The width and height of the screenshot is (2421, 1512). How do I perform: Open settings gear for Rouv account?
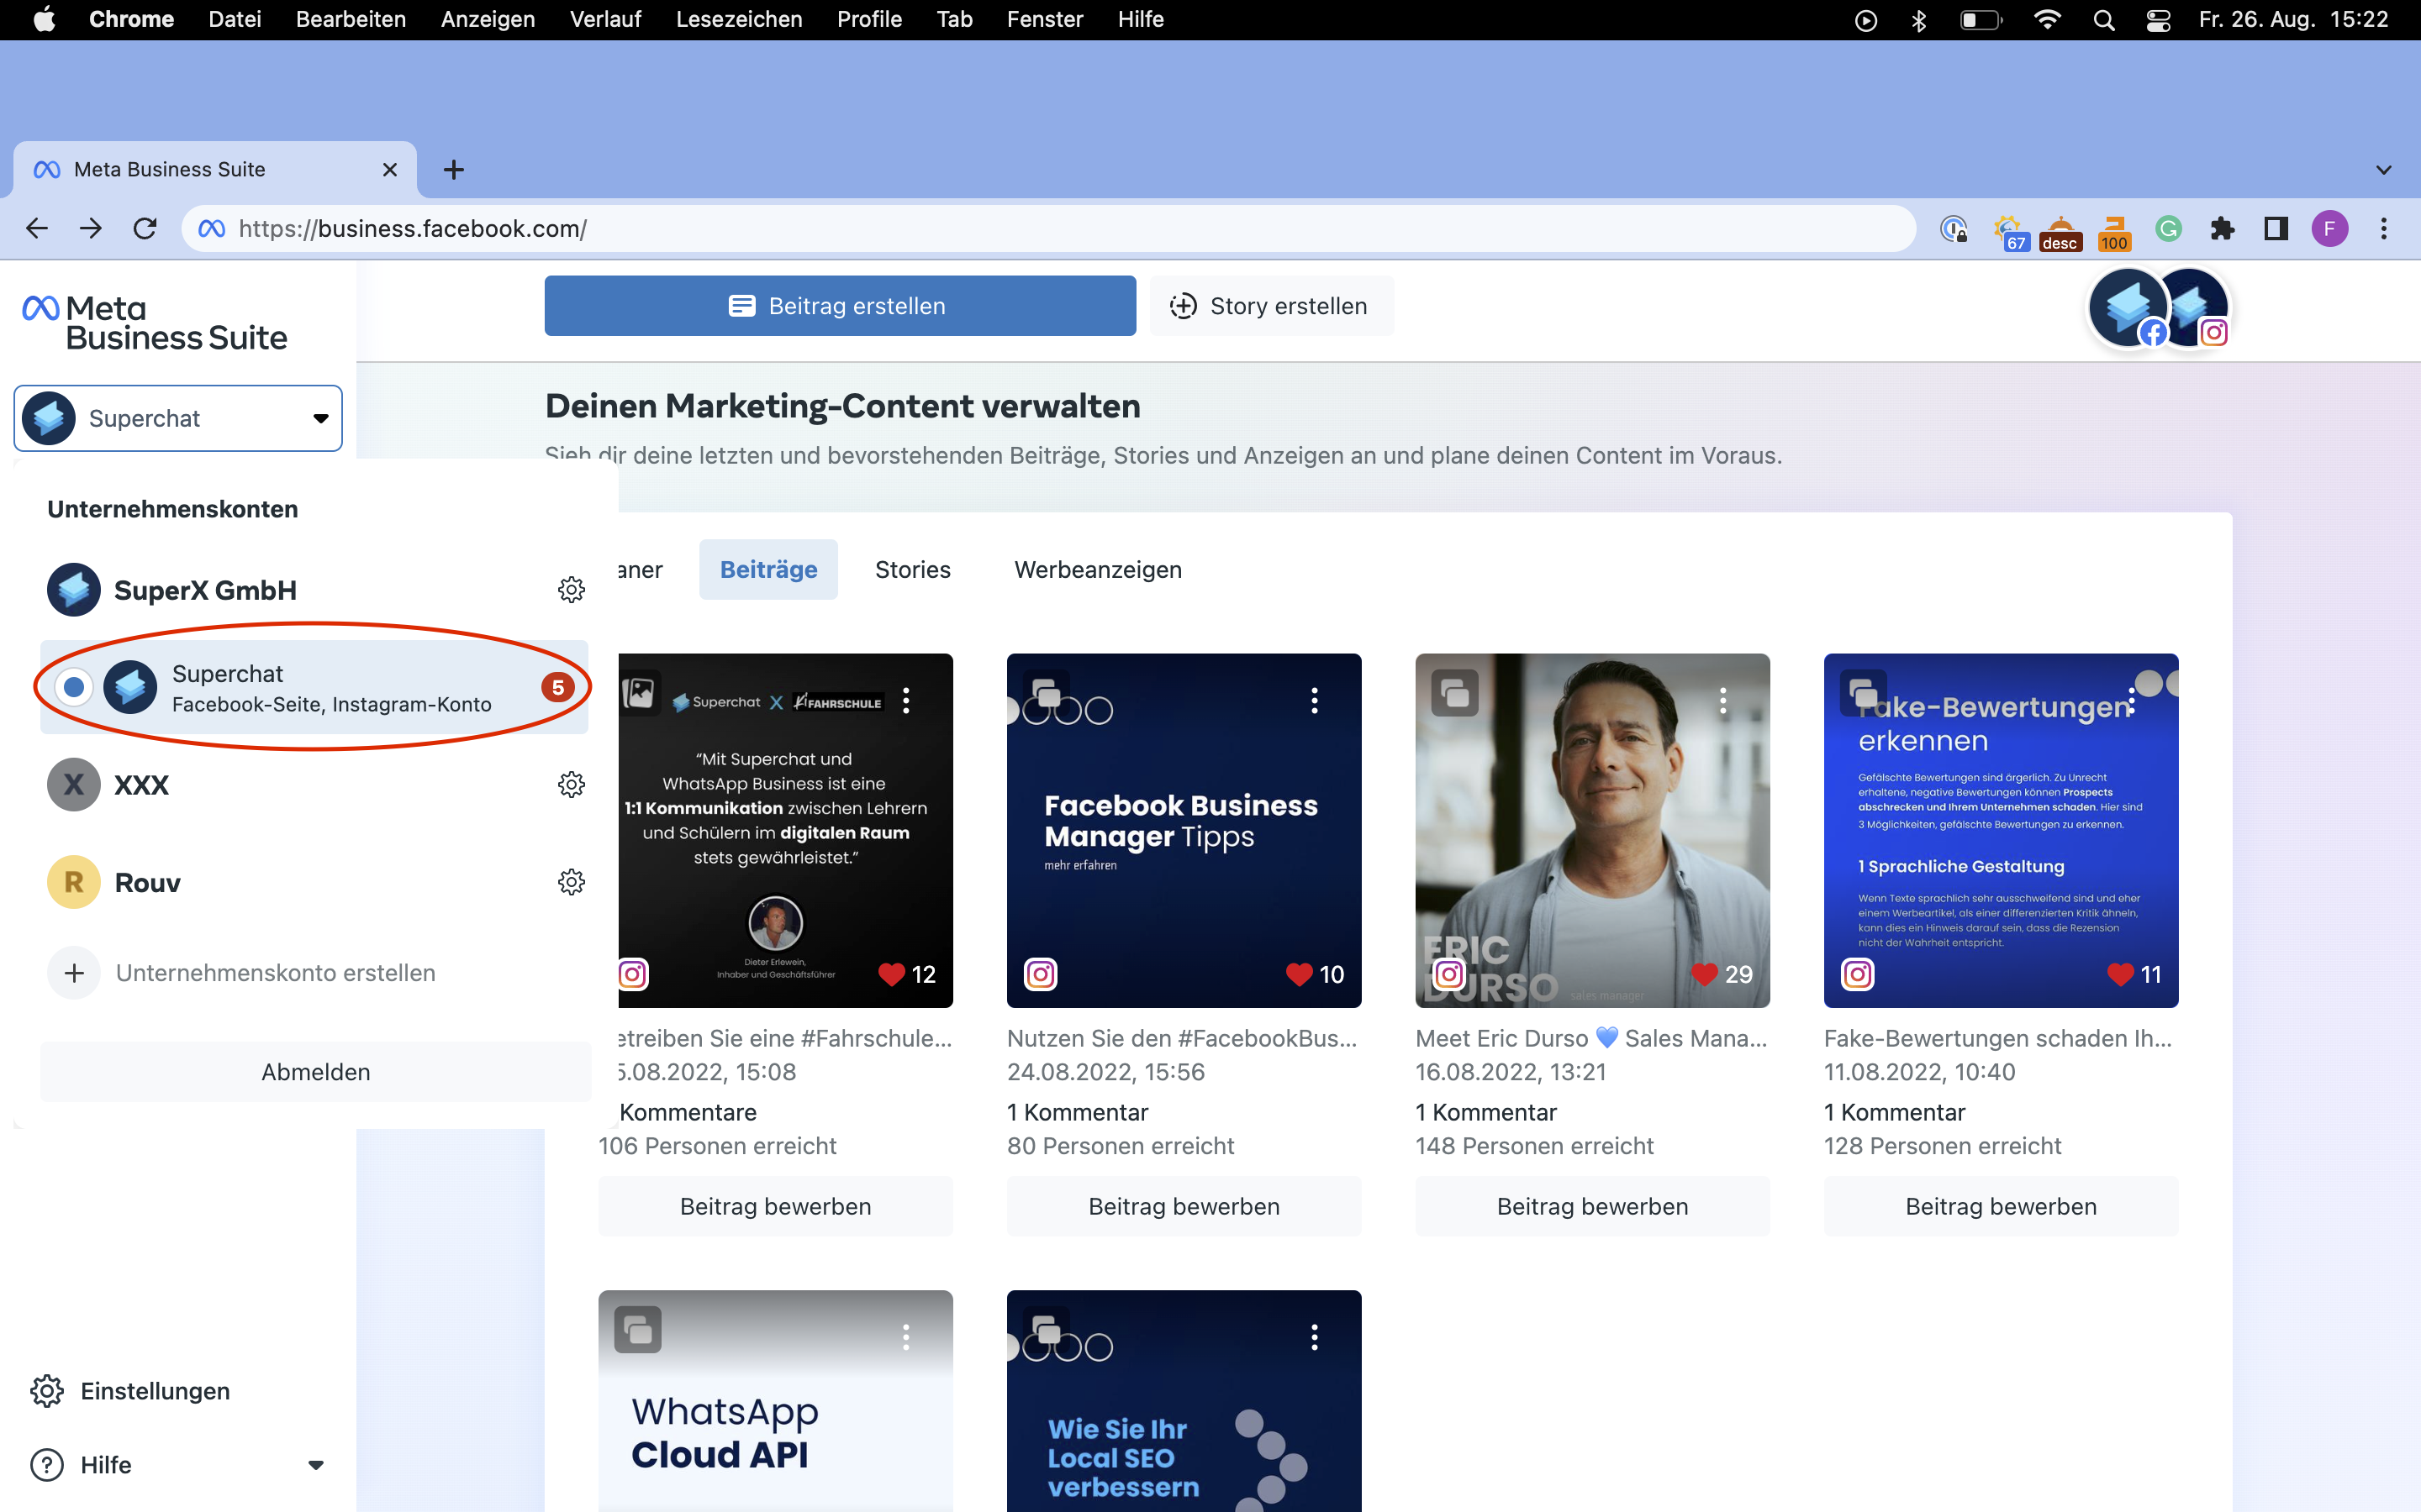pos(572,882)
